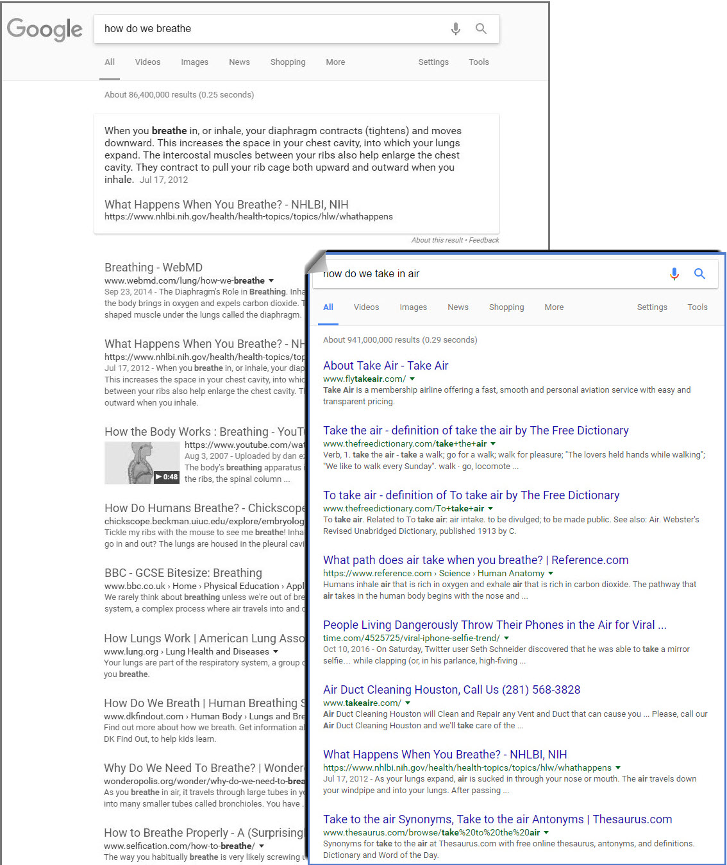
Task: Expand dropdown arrow beside thesaurus.com URL
Action: point(546,833)
